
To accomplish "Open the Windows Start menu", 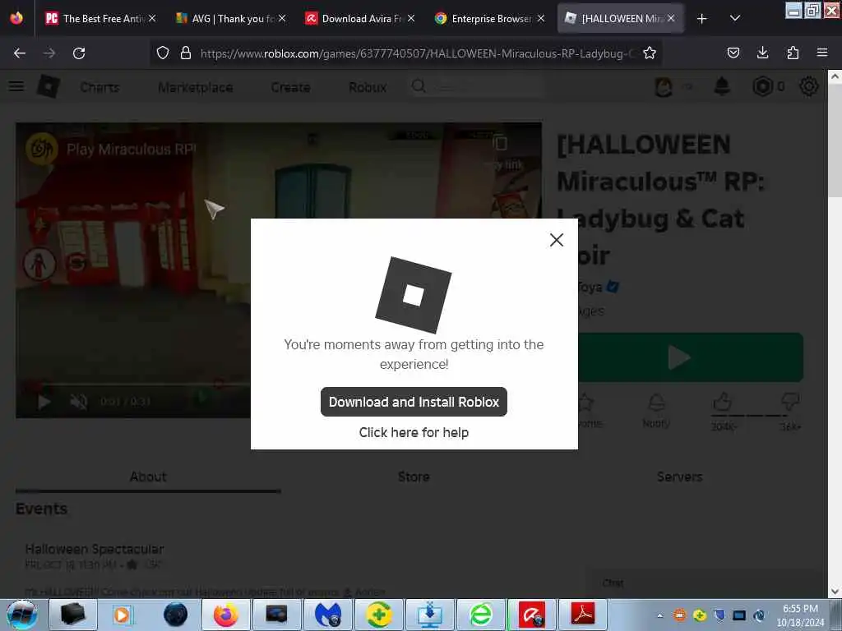I will point(21,615).
